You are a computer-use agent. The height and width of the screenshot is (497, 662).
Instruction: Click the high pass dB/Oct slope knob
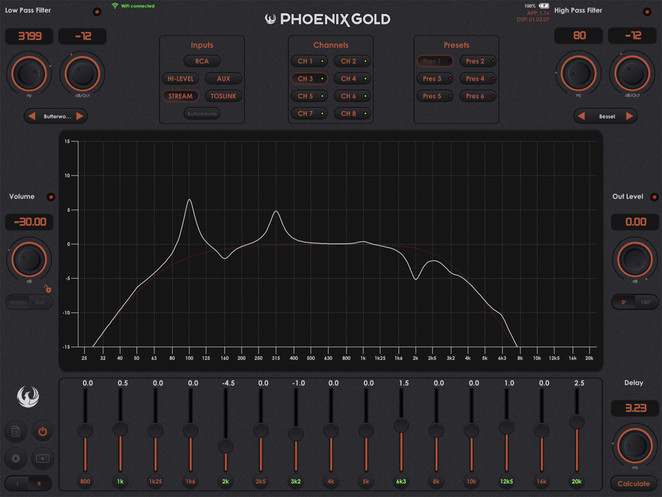(x=632, y=73)
